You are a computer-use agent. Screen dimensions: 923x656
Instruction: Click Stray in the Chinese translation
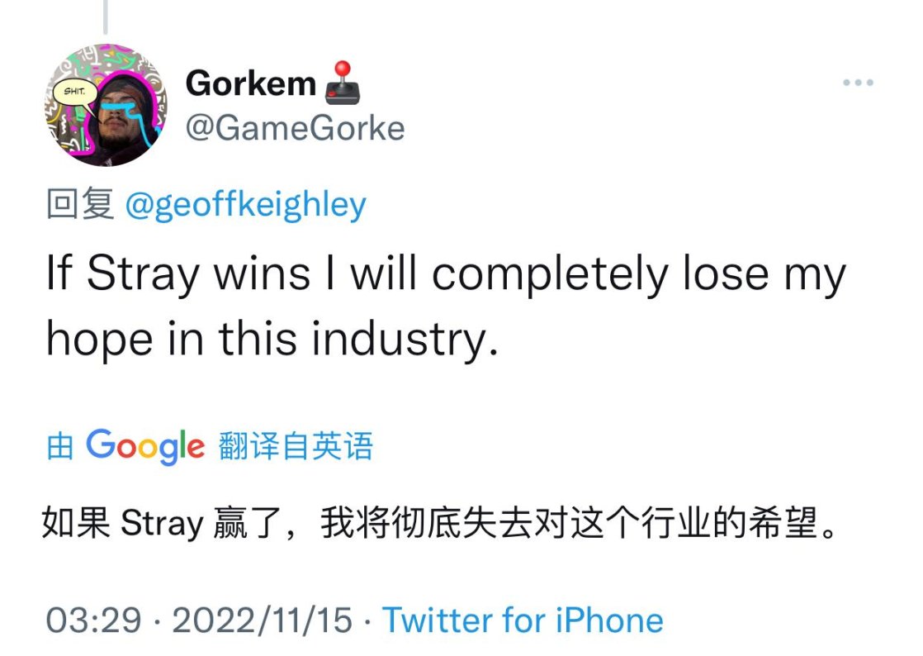coord(162,523)
